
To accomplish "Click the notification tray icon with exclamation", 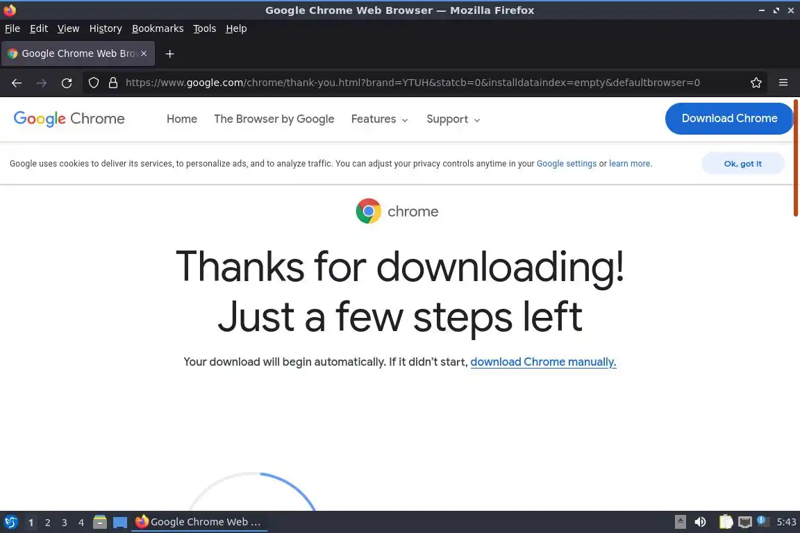I will [762, 521].
